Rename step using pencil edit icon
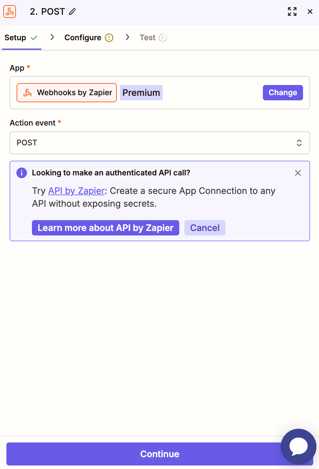 tap(73, 12)
